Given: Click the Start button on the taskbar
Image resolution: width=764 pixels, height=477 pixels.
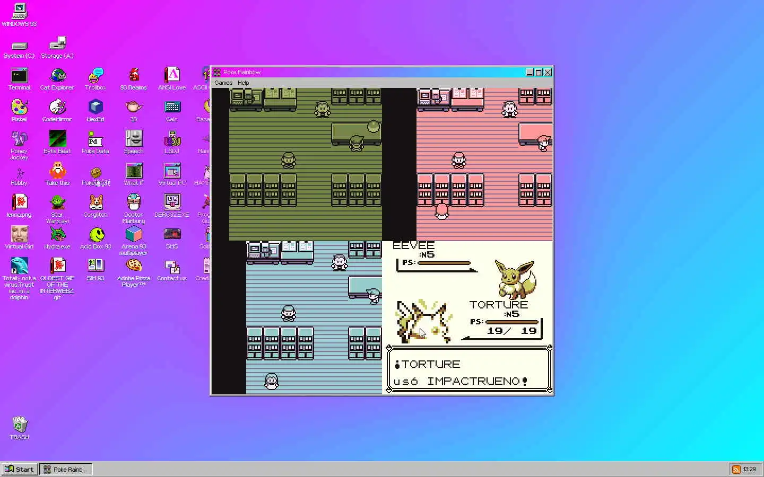Looking at the screenshot, I should 19,469.
